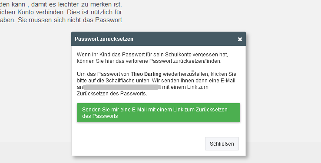Screen dimensions: 321x163
Task: Click the greyed-out redacted email address
Action: tap(122, 87)
